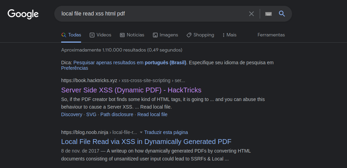347x168 pixels.
Task: Open the on-screen keyboard icon
Action: pyautogui.click(x=268, y=14)
